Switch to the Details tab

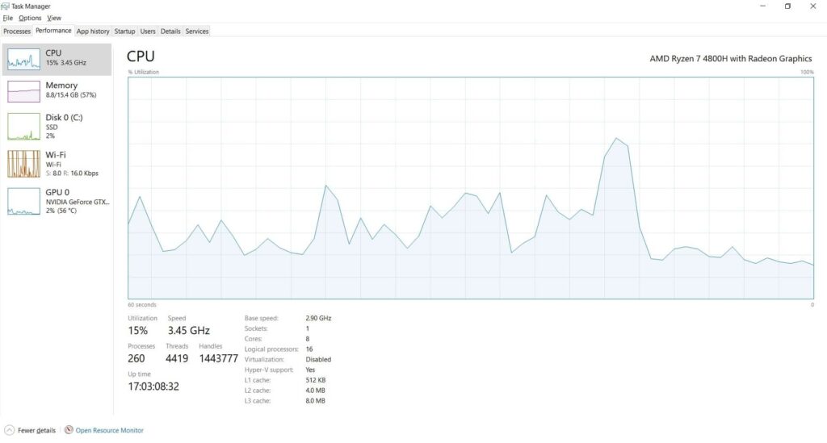[170, 31]
